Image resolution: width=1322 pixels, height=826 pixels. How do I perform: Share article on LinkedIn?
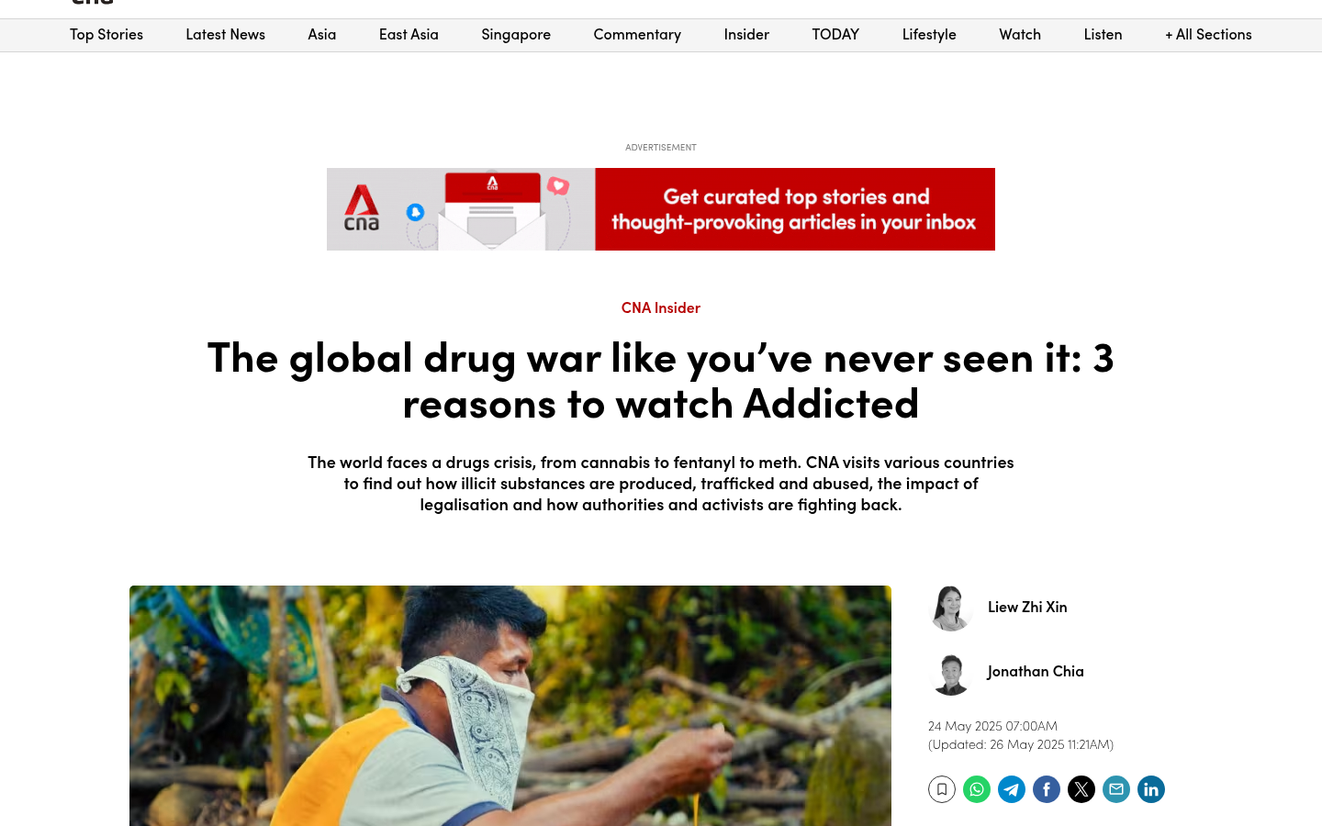1150,789
